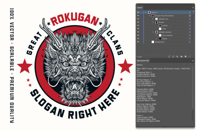Open the Layers panel options menu
Viewport: 197px width, 131px height.
point(193,8)
